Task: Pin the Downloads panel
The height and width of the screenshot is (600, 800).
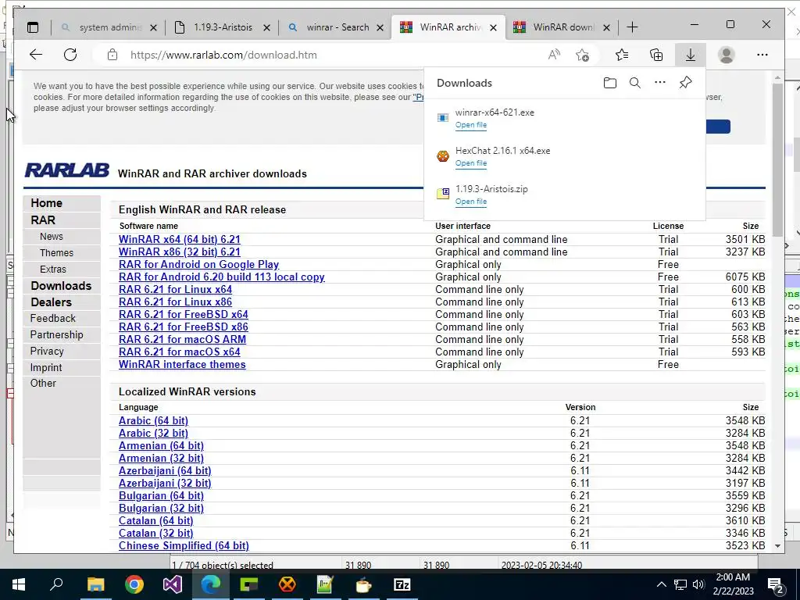Action: (685, 83)
